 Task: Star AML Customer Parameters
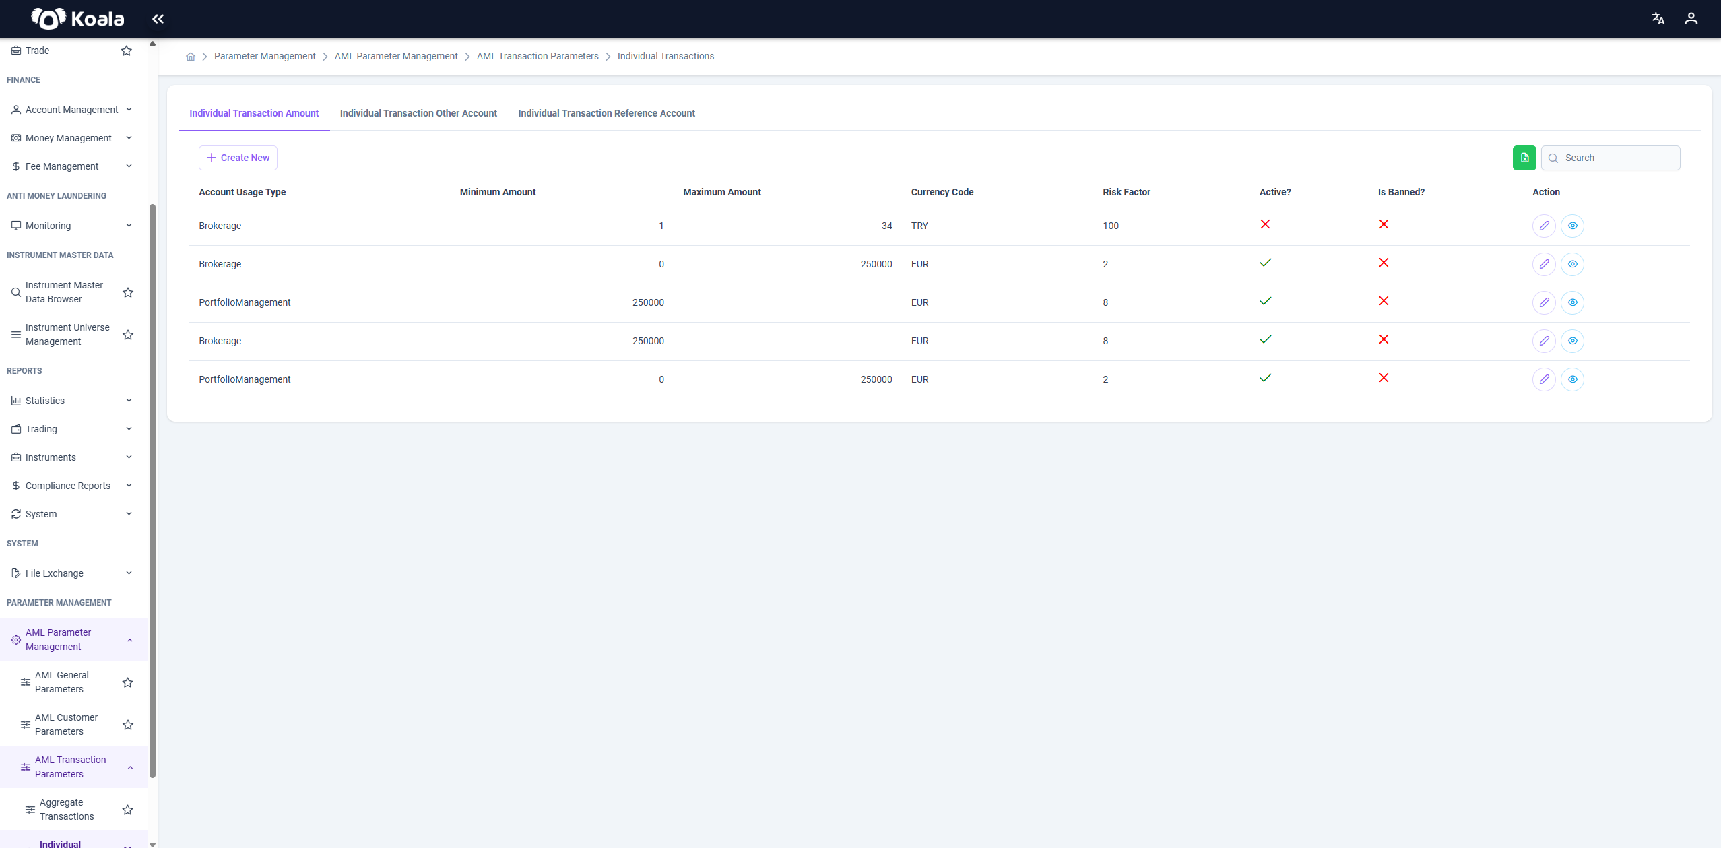click(128, 725)
